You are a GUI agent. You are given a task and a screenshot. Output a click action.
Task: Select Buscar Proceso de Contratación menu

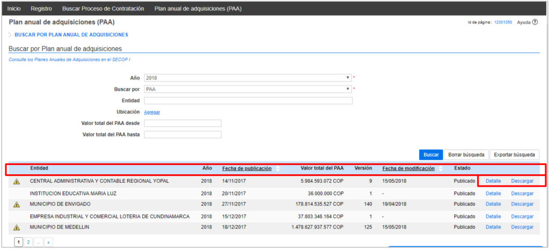[x=103, y=9]
